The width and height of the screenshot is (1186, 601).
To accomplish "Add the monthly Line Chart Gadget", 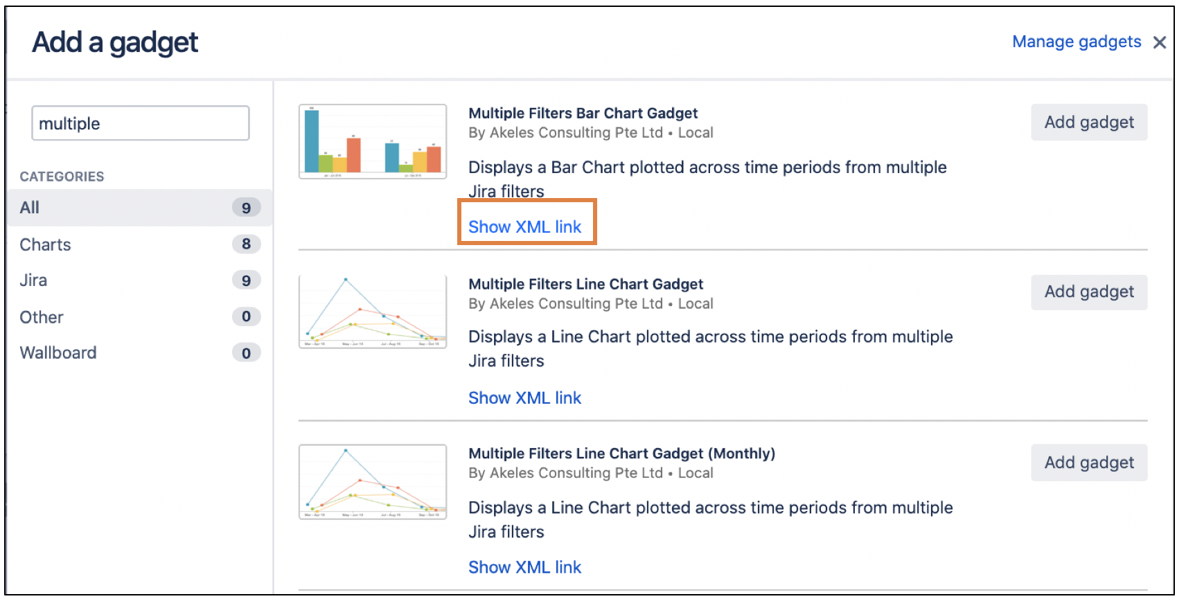I will (x=1088, y=462).
